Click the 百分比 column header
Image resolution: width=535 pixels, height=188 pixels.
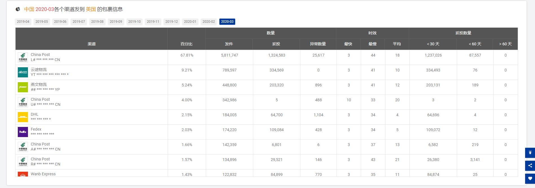point(186,44)
